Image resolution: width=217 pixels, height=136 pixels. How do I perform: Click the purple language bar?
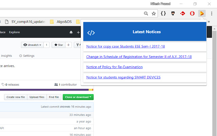coord(44,90)
